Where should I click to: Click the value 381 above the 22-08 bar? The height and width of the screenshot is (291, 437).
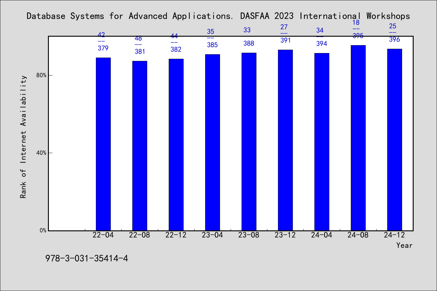pyautogui.click(x=140, y=52)
